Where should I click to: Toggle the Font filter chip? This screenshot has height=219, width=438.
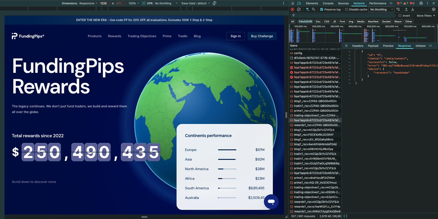[342, 22]
